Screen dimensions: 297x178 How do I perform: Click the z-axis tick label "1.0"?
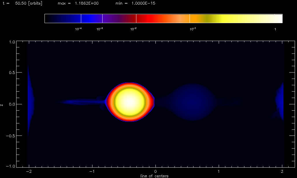(x=12, y=42)
